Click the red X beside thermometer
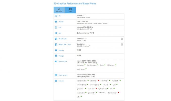This screenshot has width=171, height=101. (x=118, y=92)
